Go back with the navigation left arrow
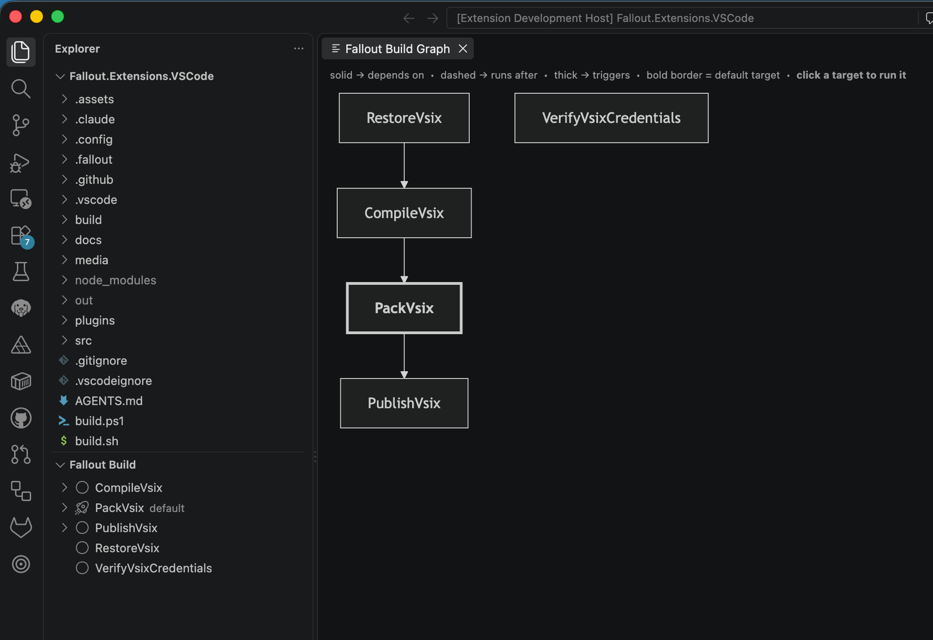Image resolution: width=933 pixels, height=640 pixels. pos(409,18)
